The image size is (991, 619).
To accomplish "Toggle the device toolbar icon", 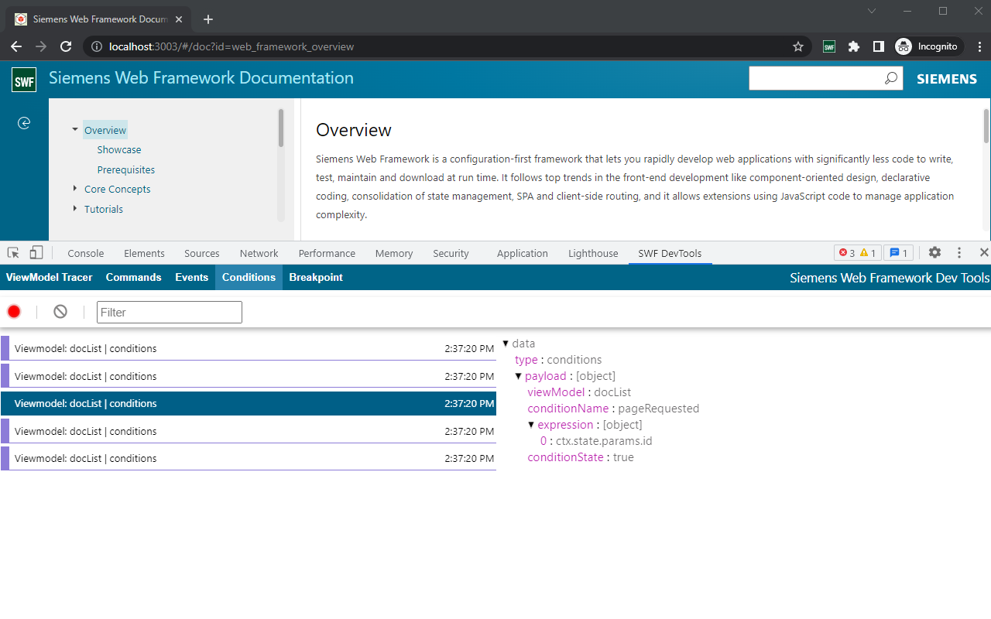I will point(36,253).
